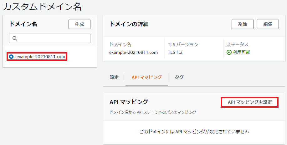The height and width of the screenshot is (145, 287).
Task: Click API マッピングを設定 button
Action: [250, 102]
